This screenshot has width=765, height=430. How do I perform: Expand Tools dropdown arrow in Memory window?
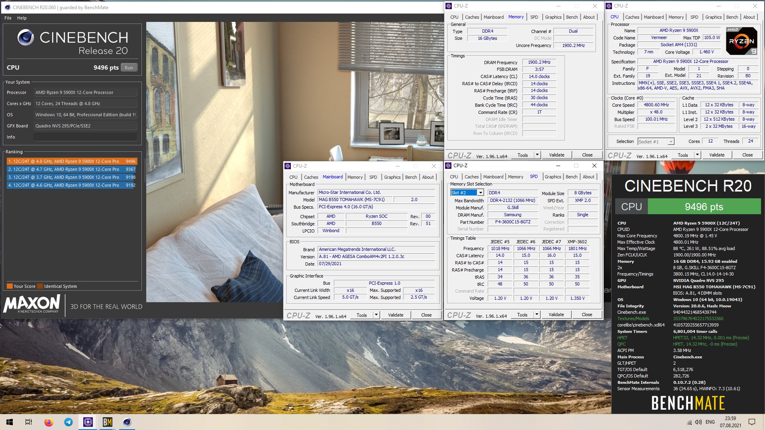[x=537, y=155]
